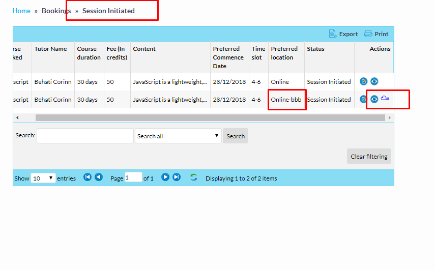Jump to the last page of results

tap(177, 177)
